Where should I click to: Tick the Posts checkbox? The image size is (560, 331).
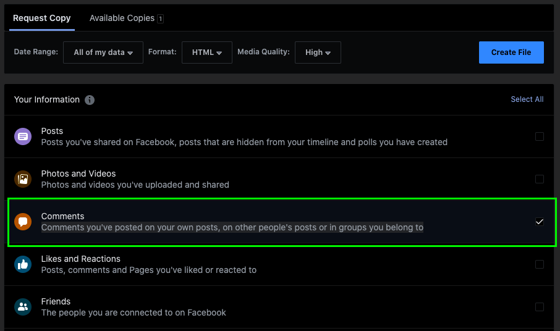(x=539, y=136)
